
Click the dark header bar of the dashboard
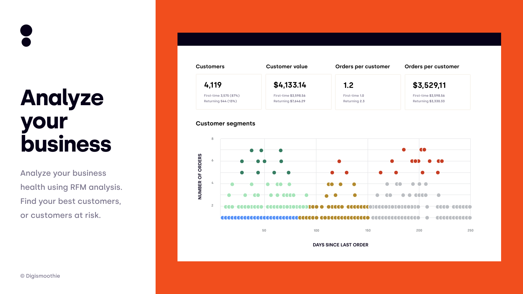339,39
